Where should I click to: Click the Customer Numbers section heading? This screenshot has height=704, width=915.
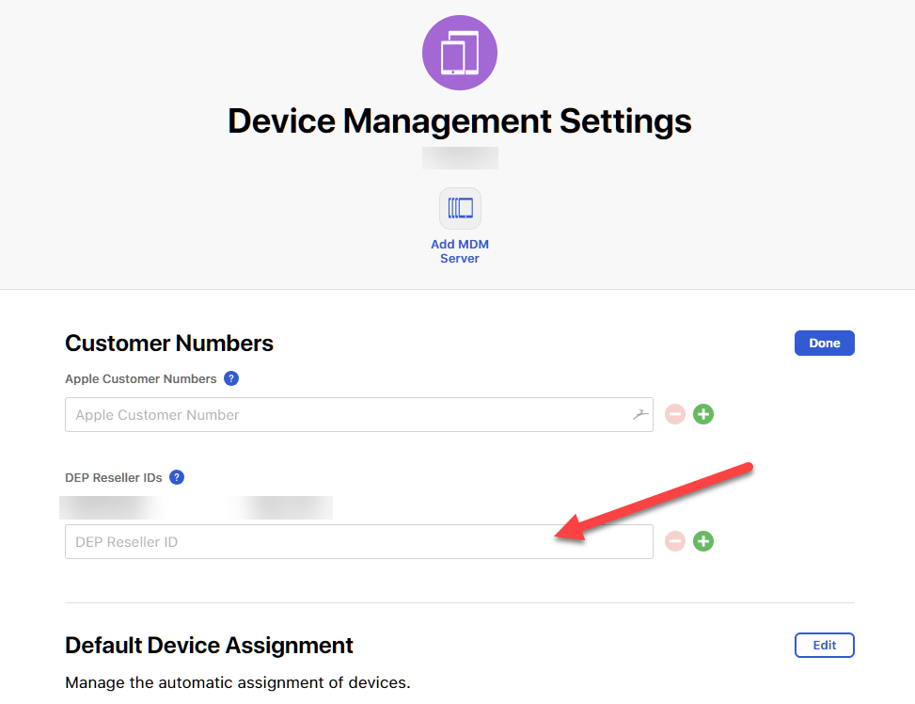pos(168,343)
